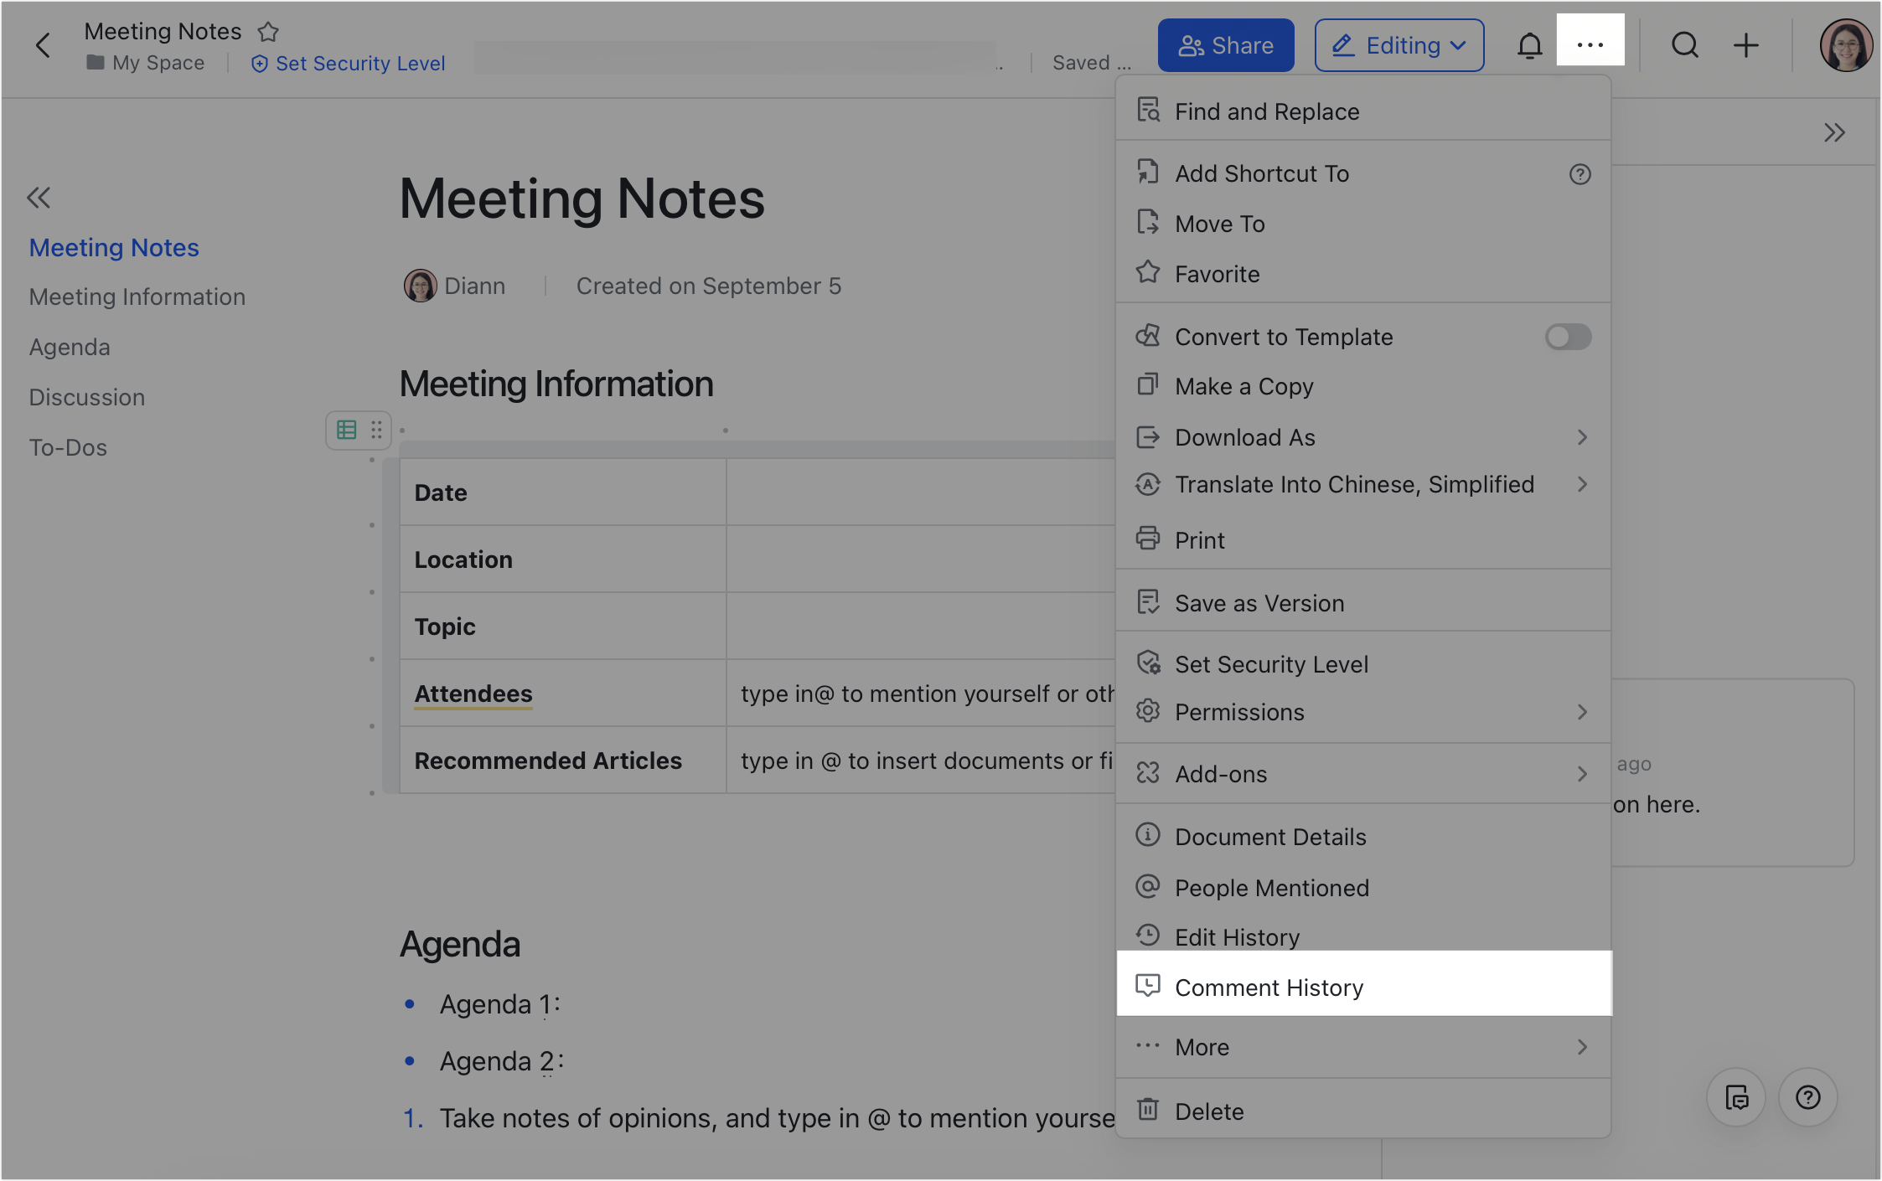Open the search magnifier icon
The height and width of the screenshot is (1181, 1882).
[x=1685, y=45]
